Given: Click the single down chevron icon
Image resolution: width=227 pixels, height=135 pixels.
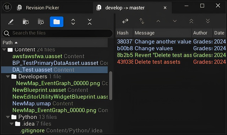Looking at the screenshot, I should [175, 21].
